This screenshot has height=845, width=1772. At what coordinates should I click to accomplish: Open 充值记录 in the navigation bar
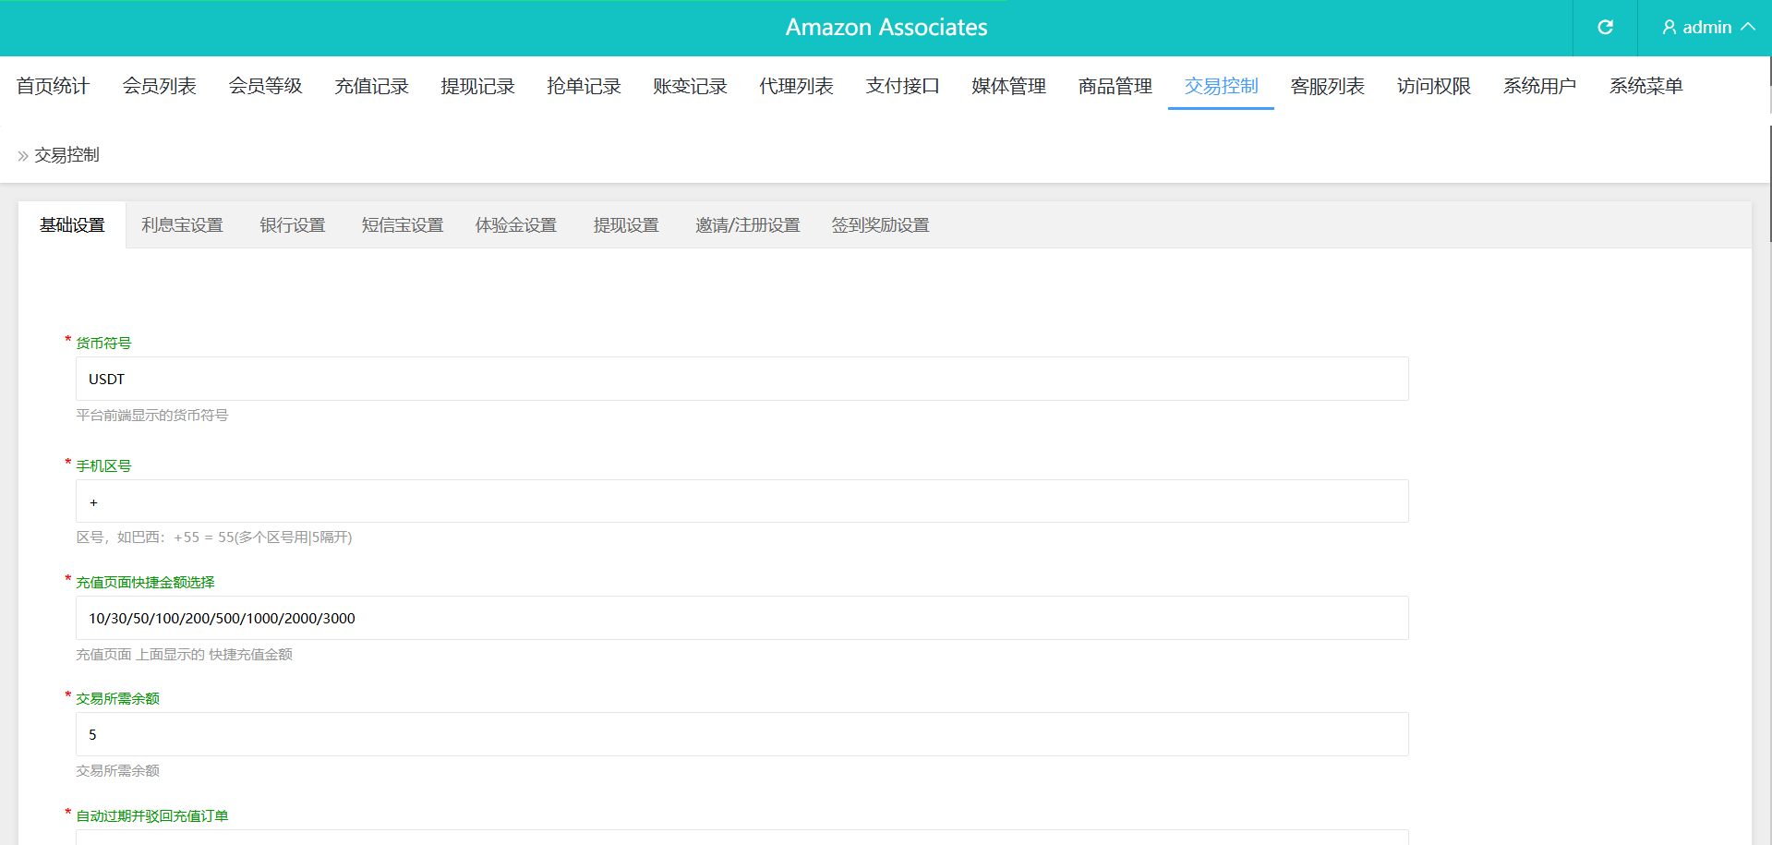click(371, 86)
